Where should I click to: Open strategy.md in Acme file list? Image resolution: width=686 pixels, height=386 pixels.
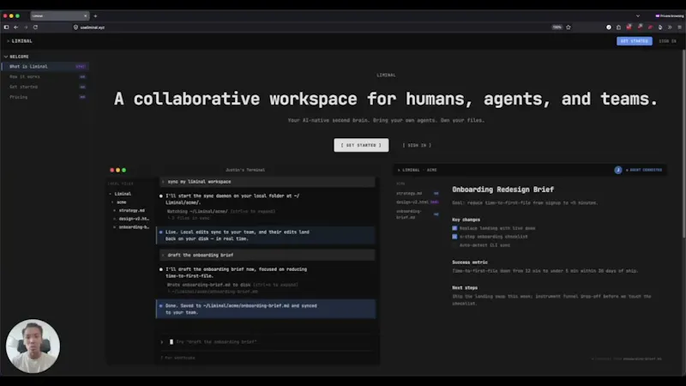[418, 194]
